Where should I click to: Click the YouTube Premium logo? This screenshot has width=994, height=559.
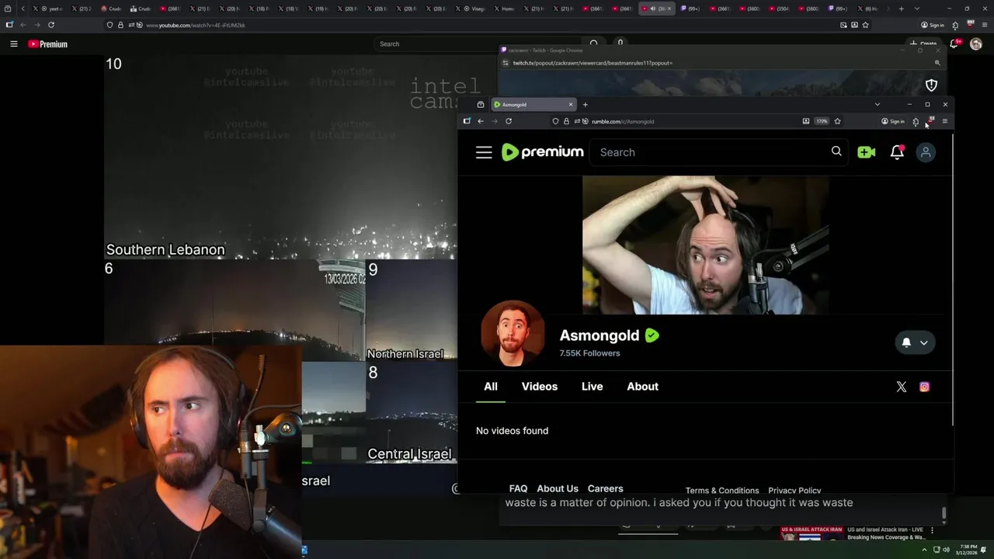pos(47,44)
